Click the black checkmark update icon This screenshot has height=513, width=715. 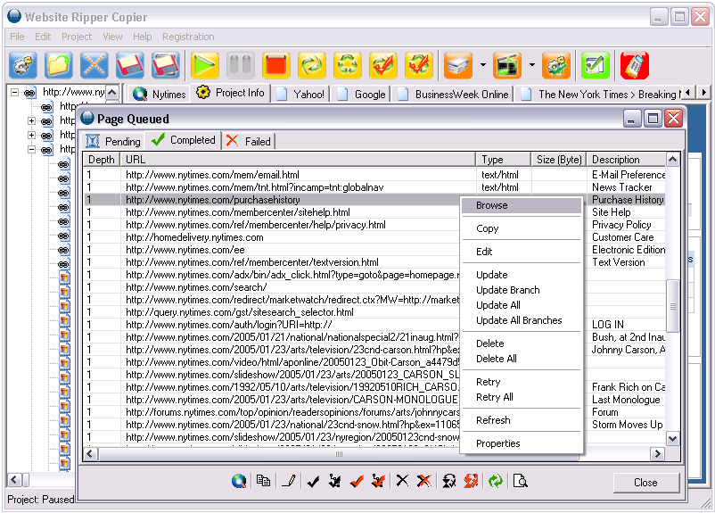point(313,481)
